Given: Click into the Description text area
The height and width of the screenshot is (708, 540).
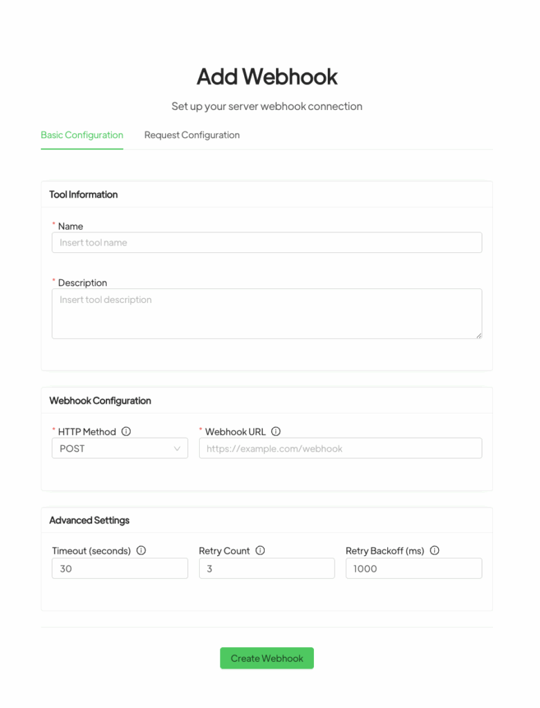Looking at the screenshot, I should click(267, 313).
